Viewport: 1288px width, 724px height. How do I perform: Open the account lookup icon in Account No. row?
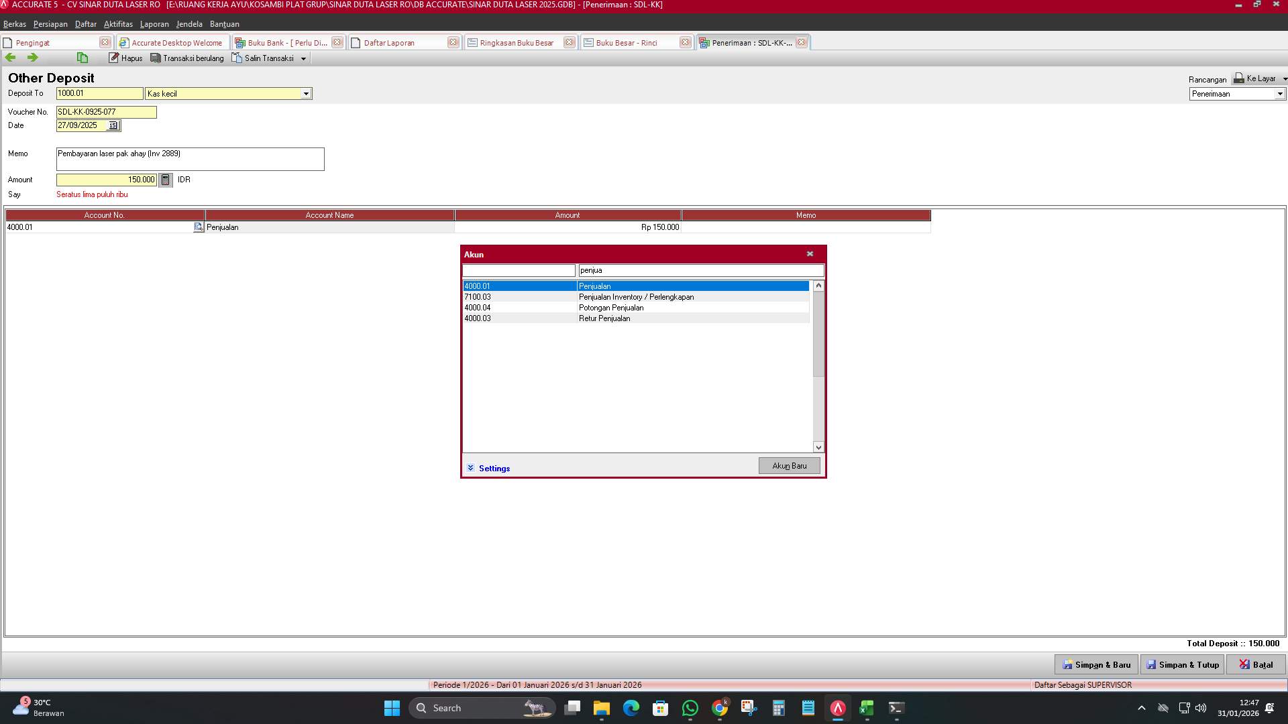tap(198, 227)
